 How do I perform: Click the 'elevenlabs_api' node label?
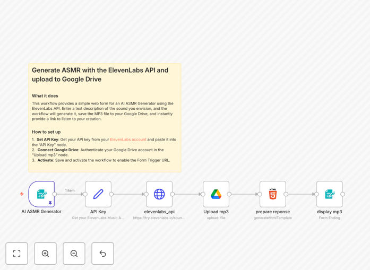[159, 212]
